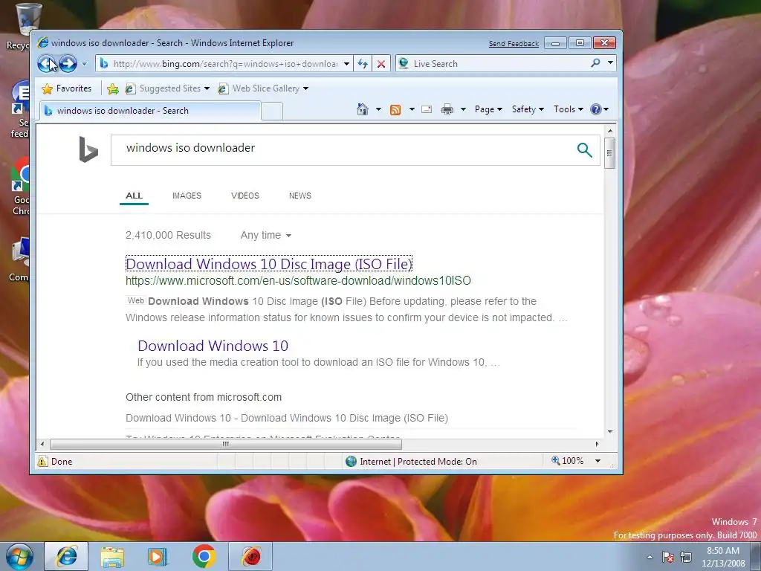The image size is (761, 571).
Task: Click the red round app taskbar icon
Action: point(251,556)
